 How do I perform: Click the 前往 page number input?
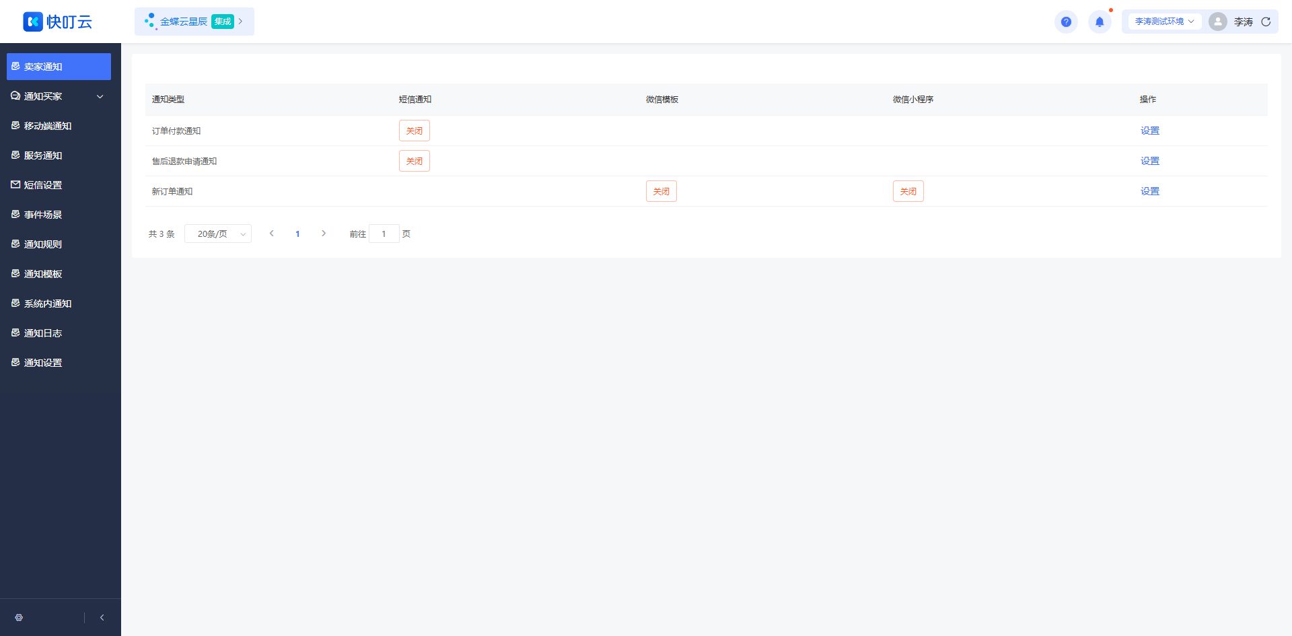384,234
